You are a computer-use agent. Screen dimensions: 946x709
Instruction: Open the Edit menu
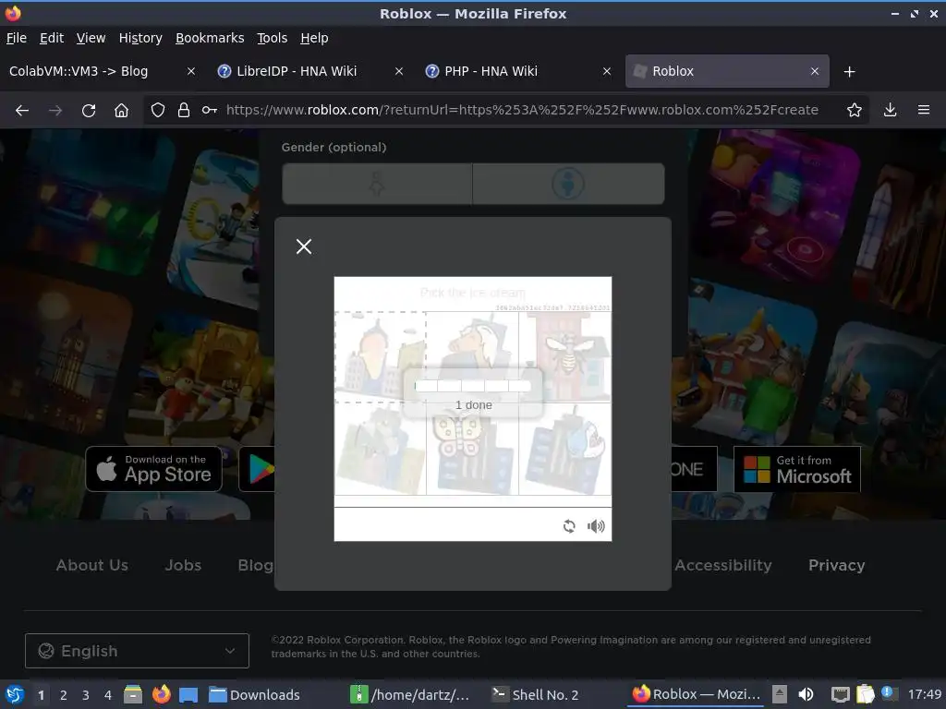click(x=52, y=38)
